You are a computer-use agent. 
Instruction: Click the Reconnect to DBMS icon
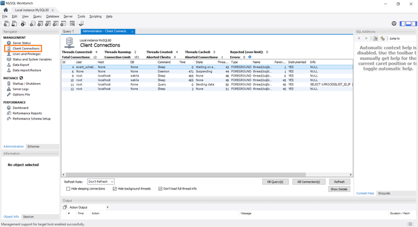[x=81, y=24]
